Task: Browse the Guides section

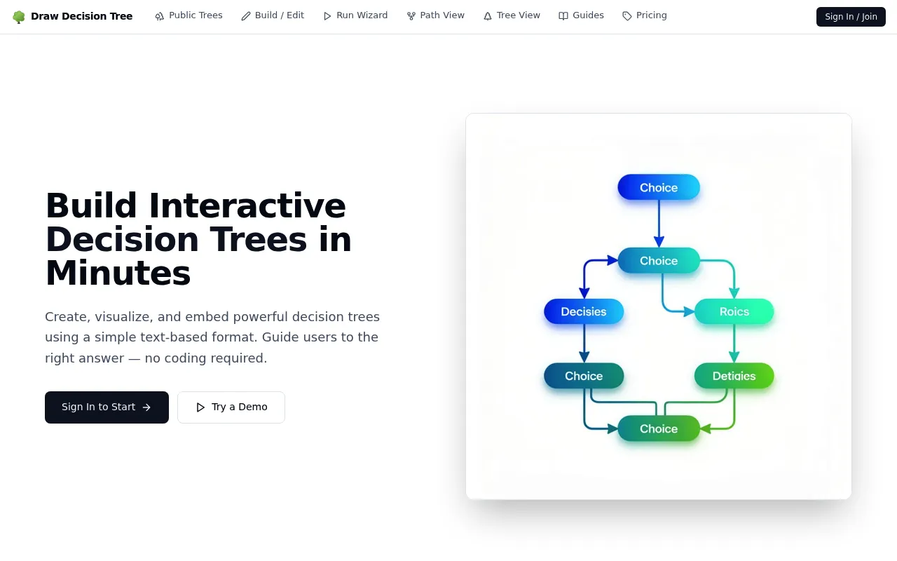Action: pyautogui.click(x=581, y=15)
